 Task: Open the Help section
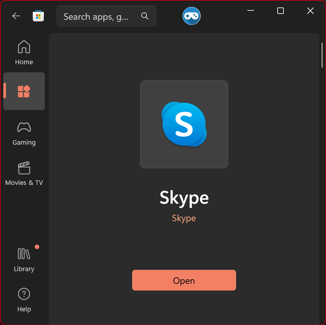point(24,300)
